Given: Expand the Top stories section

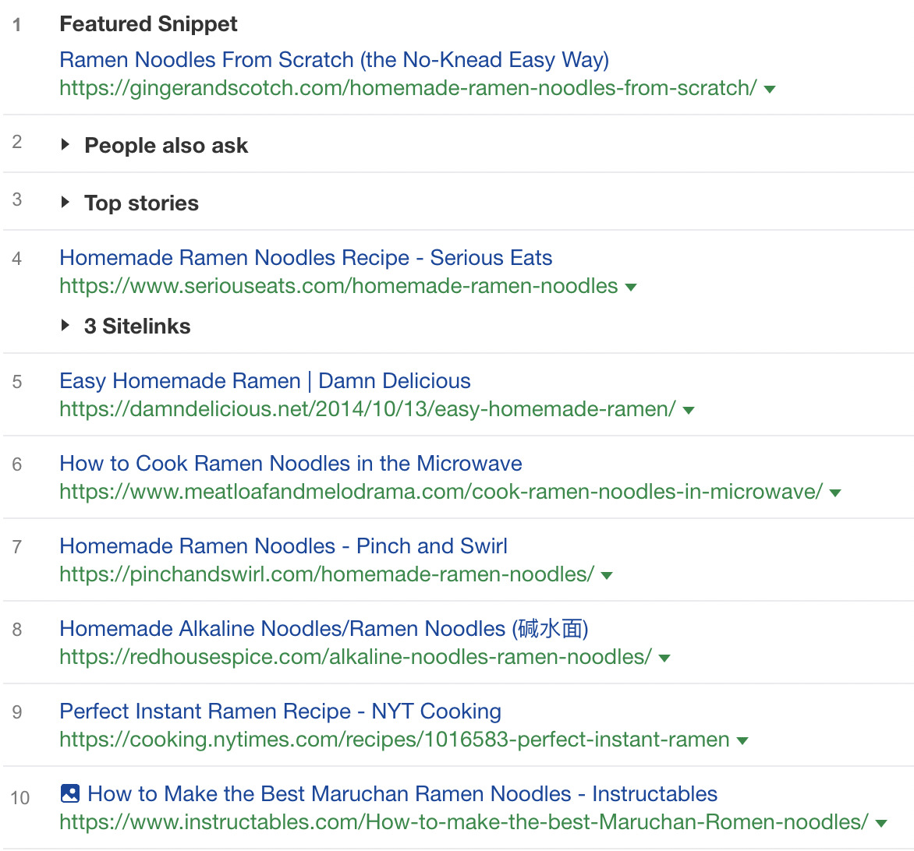Looking at the screenshot, I should 66,203.
